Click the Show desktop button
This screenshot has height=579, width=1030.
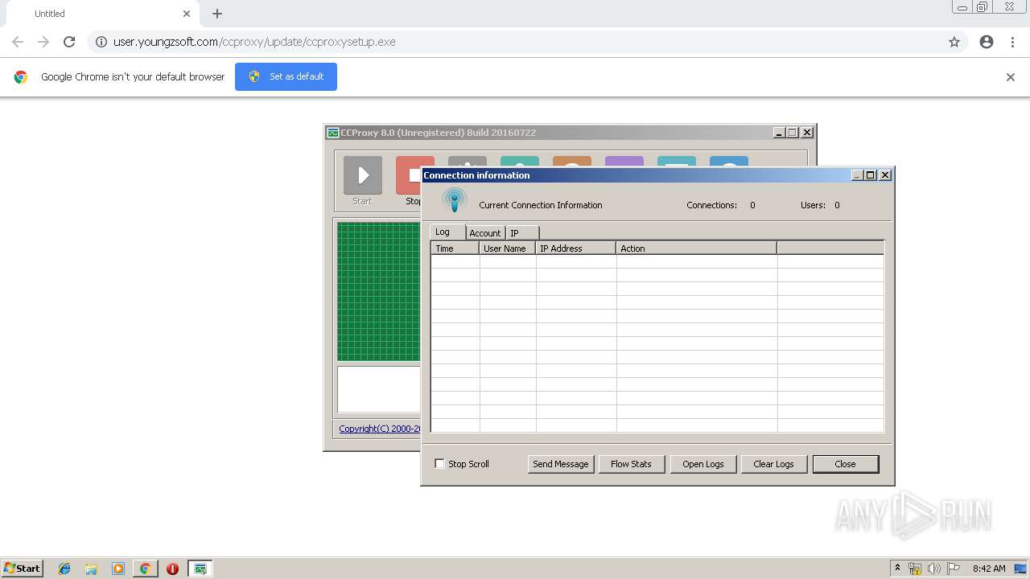click(1020, 569)
